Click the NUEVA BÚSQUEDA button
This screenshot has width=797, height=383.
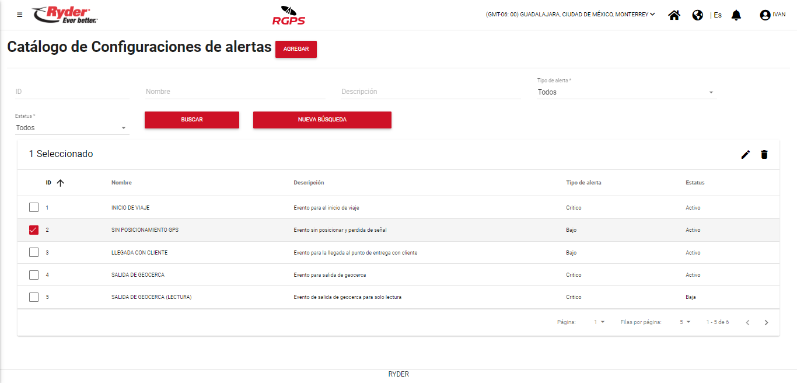point(322,120)
